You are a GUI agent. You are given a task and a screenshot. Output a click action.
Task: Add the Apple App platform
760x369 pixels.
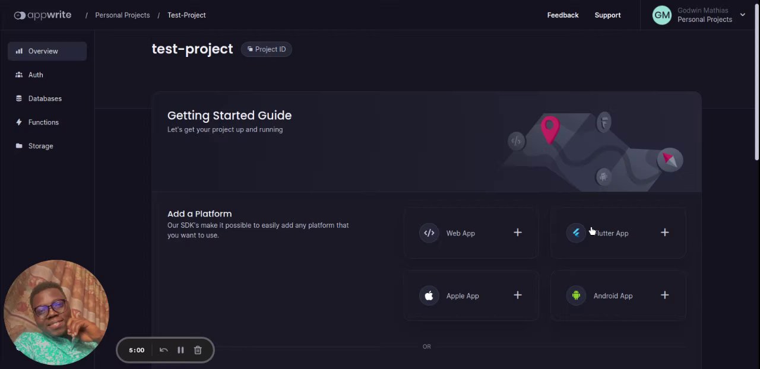(x=471, y=295)
